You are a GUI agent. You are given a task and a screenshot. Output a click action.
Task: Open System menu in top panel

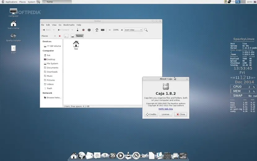click(32, 2)
